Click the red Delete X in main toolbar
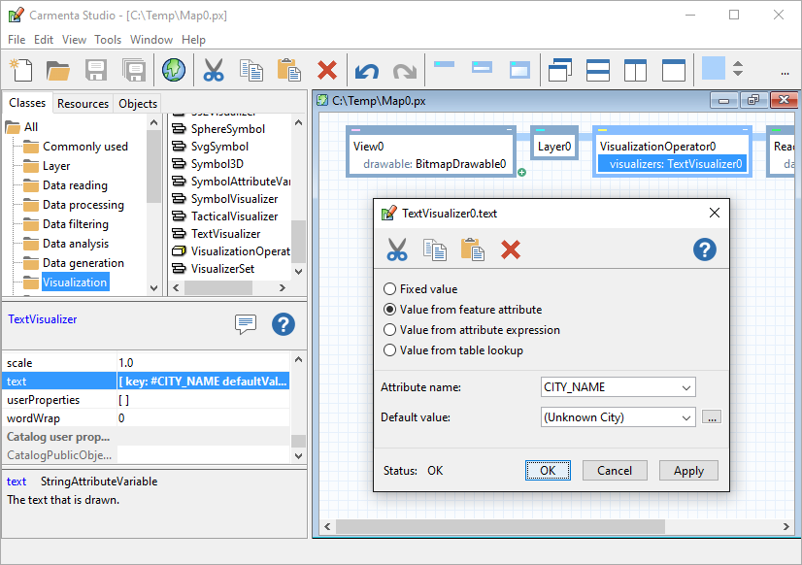The image size is (802, 565). (x=327, y=70)
